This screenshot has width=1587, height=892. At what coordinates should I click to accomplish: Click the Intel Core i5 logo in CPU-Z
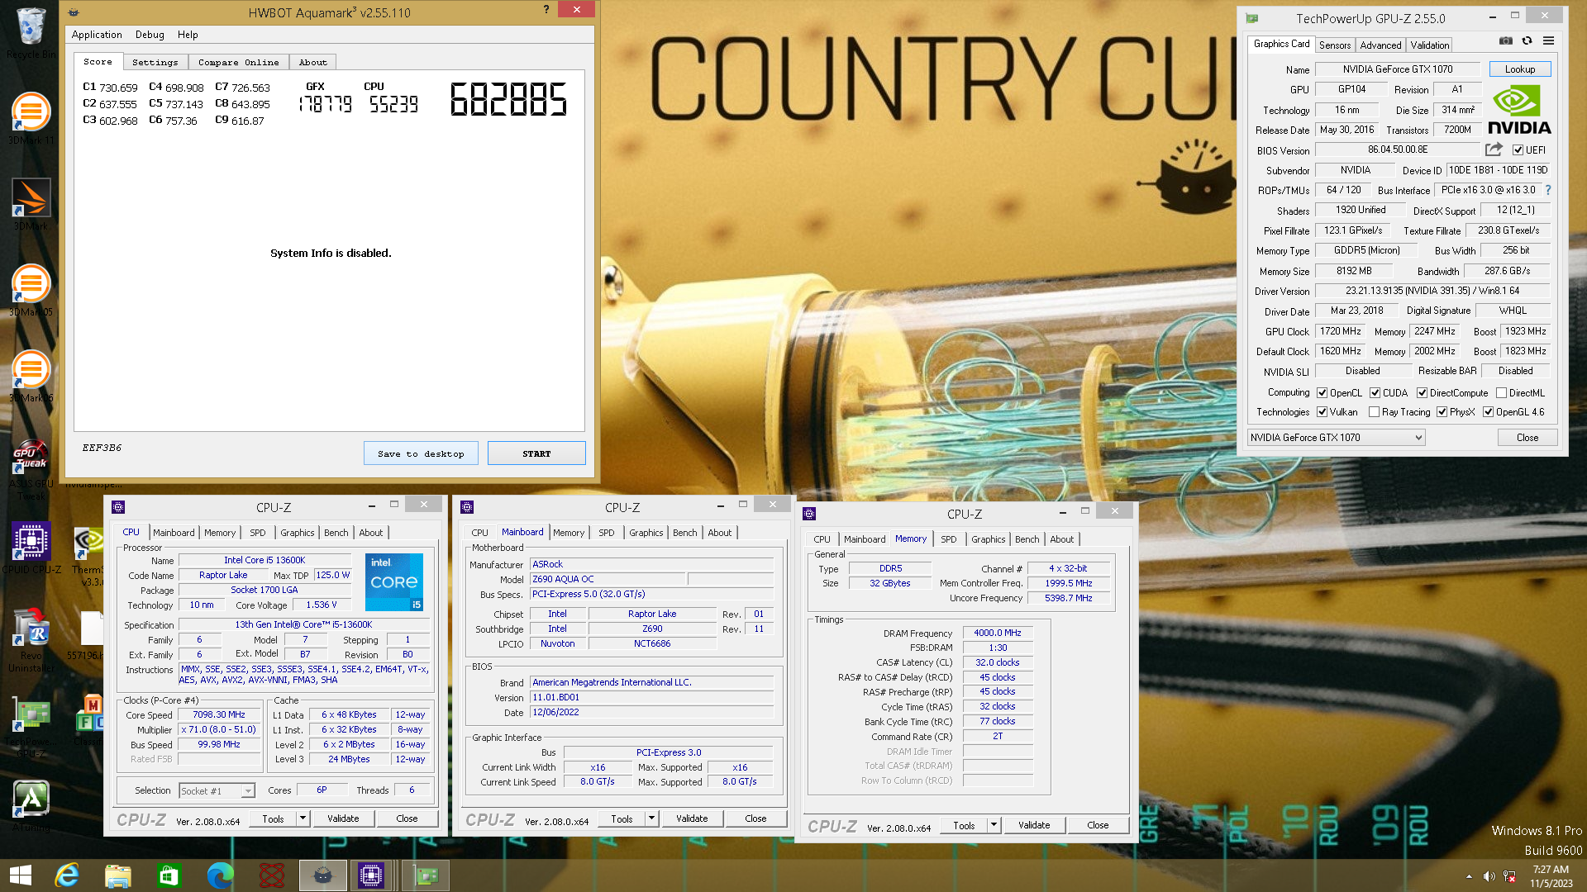[x=394, y=582]
